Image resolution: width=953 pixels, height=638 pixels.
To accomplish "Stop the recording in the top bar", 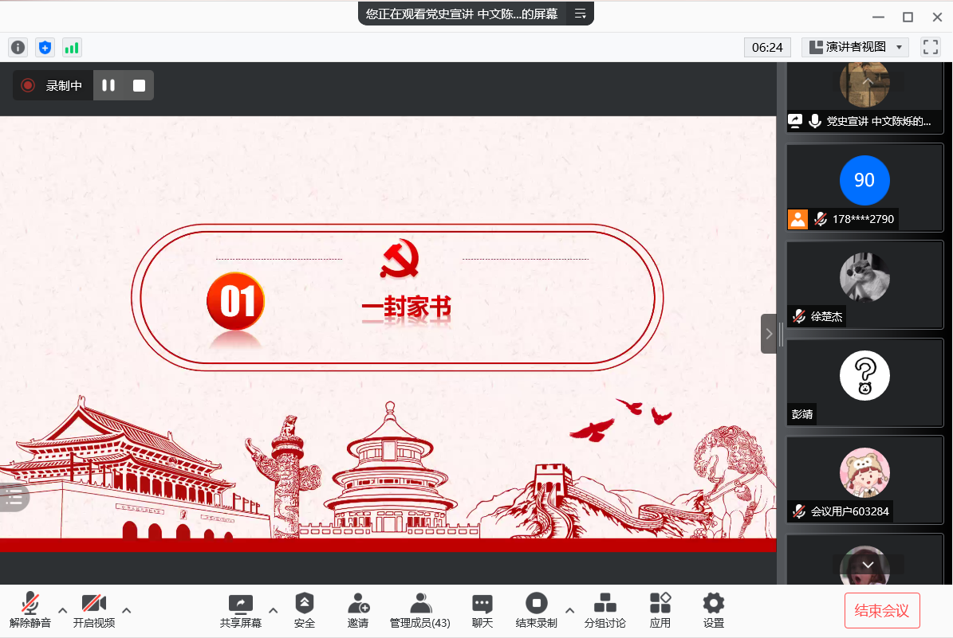I will coord(139,85).
